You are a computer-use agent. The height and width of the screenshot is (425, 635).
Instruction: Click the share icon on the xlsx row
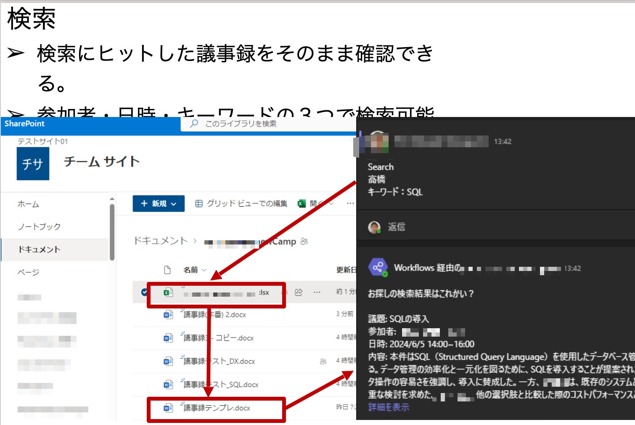click(299, 292)
